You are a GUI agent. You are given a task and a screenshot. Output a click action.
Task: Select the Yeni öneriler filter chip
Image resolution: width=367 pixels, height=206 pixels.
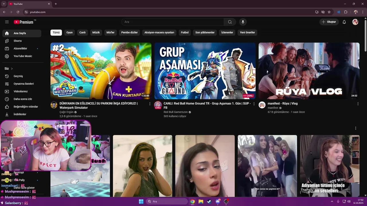pyautogui.click(x=247, y=33)
